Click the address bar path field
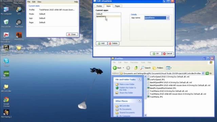Screen dimensions: 217x122 pos(160,74)
